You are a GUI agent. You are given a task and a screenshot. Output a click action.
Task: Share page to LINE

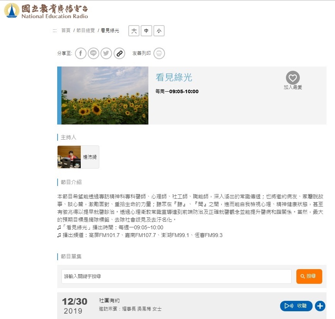(x=94, y=53)
